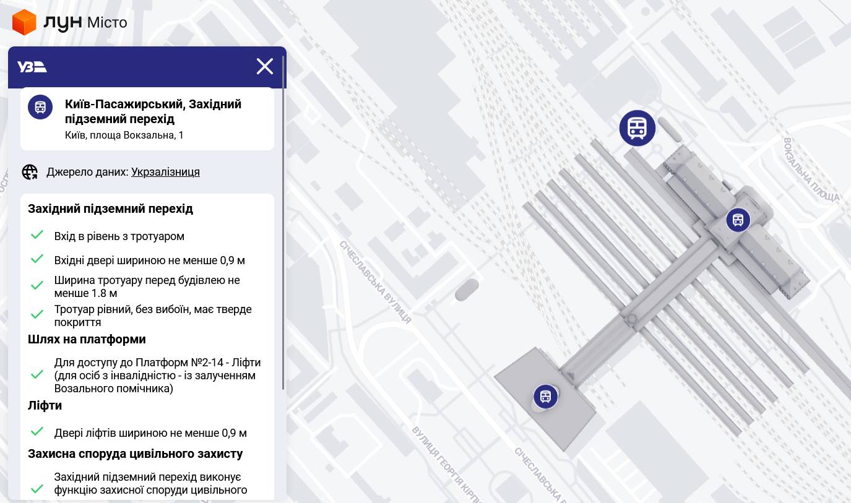Click checkmark for entrance door width item
Screen dimensions: 851x503
[37, 260]
